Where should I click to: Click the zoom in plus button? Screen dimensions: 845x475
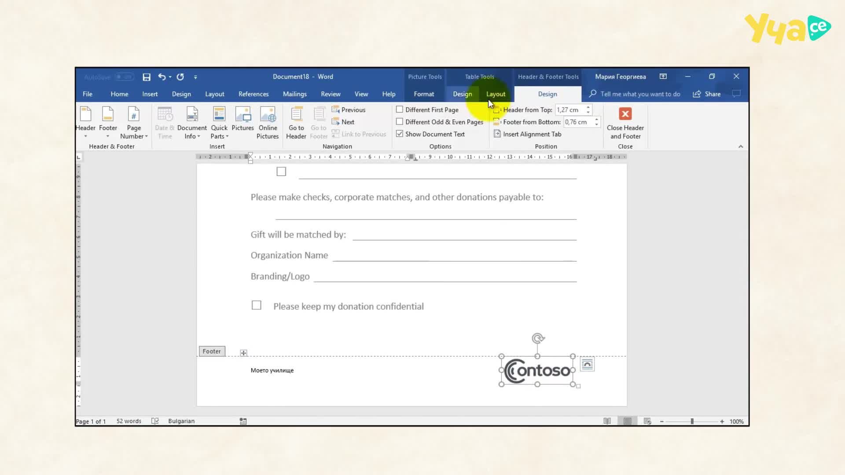(722, 421)
